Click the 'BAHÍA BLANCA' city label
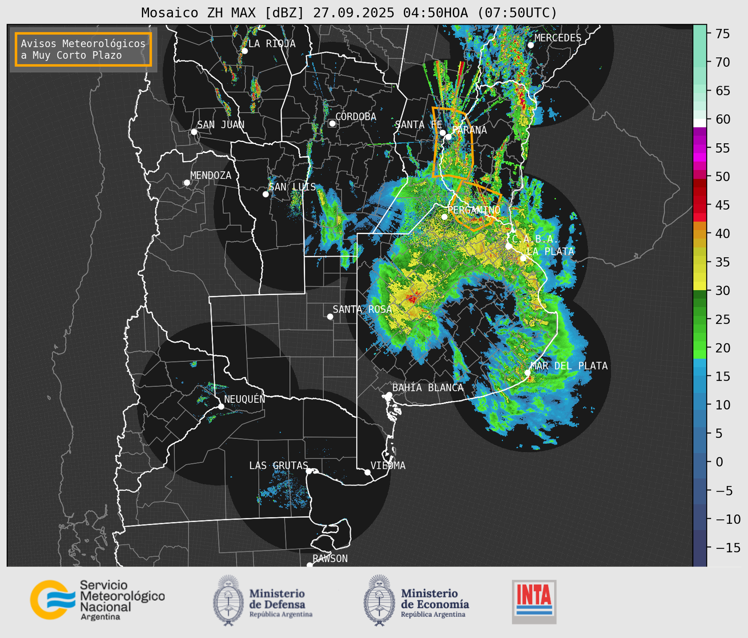 pyautogui.click(x=428, y=388)
